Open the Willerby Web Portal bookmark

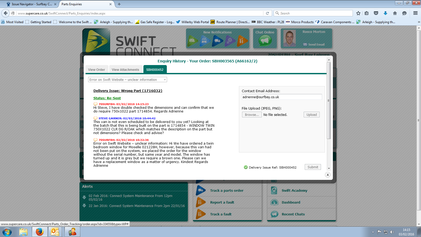(193, 22)
